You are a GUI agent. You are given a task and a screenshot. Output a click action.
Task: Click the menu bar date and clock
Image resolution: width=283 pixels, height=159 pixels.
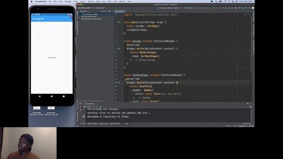pyautogui.click(x=246, y=1)
